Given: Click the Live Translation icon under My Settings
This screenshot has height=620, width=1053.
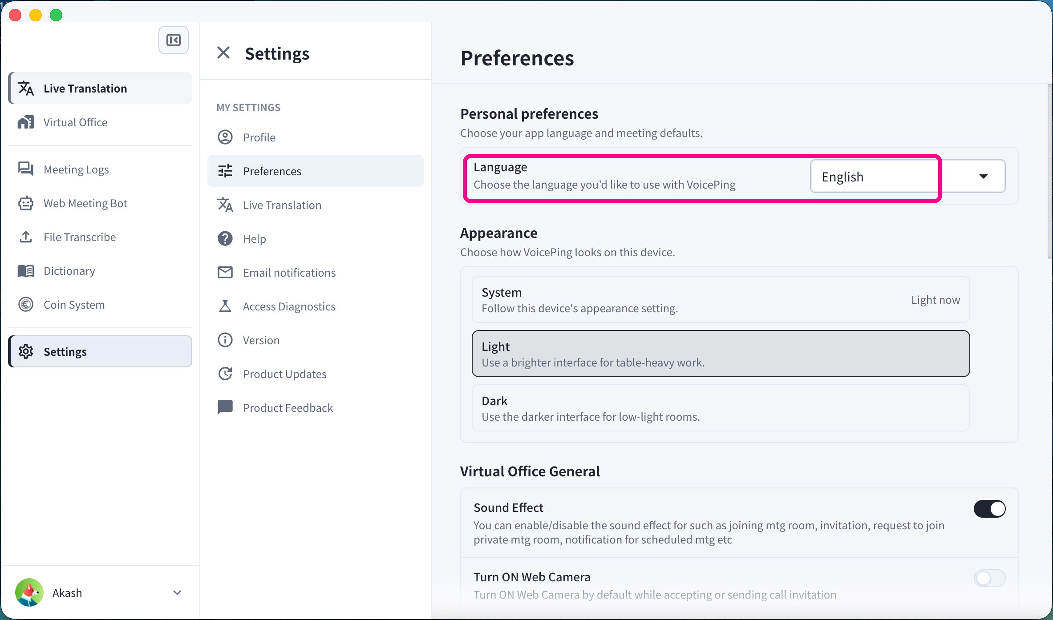Looking at the screenshot, I should point(225,205).
